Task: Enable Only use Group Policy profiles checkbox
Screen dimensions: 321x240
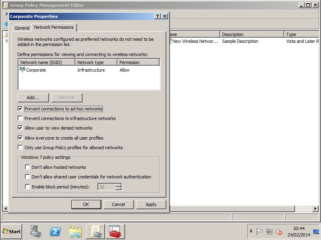Action: tap(20, 148)
